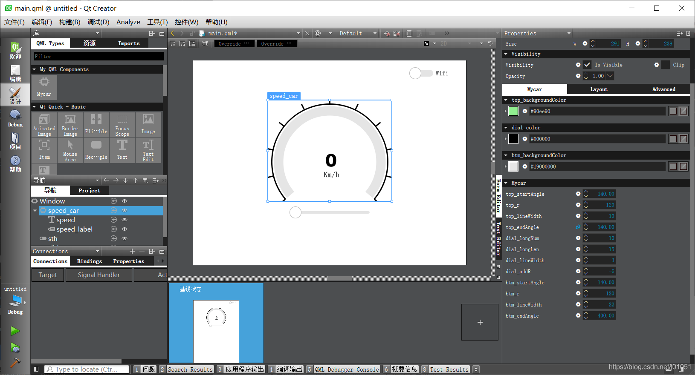Open Search Results output pane
The image size is (695, 375).
(186, 369)
